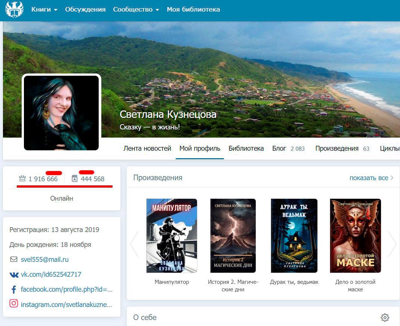Click the crown rating icon

coord(22,178)
